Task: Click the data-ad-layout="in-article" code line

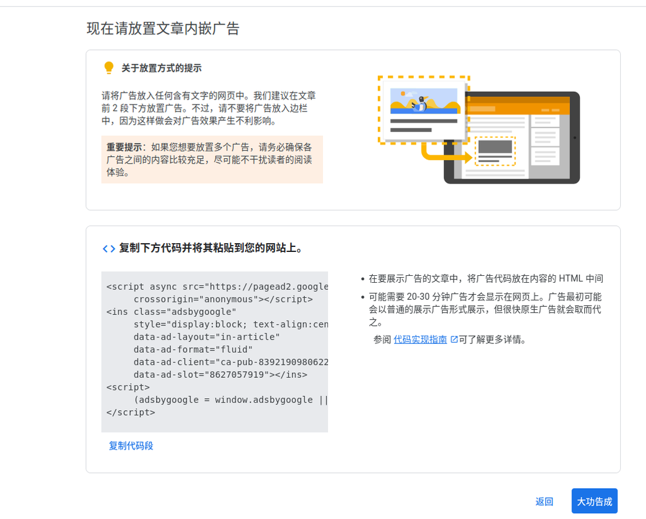Action: [x=206, y=337]
